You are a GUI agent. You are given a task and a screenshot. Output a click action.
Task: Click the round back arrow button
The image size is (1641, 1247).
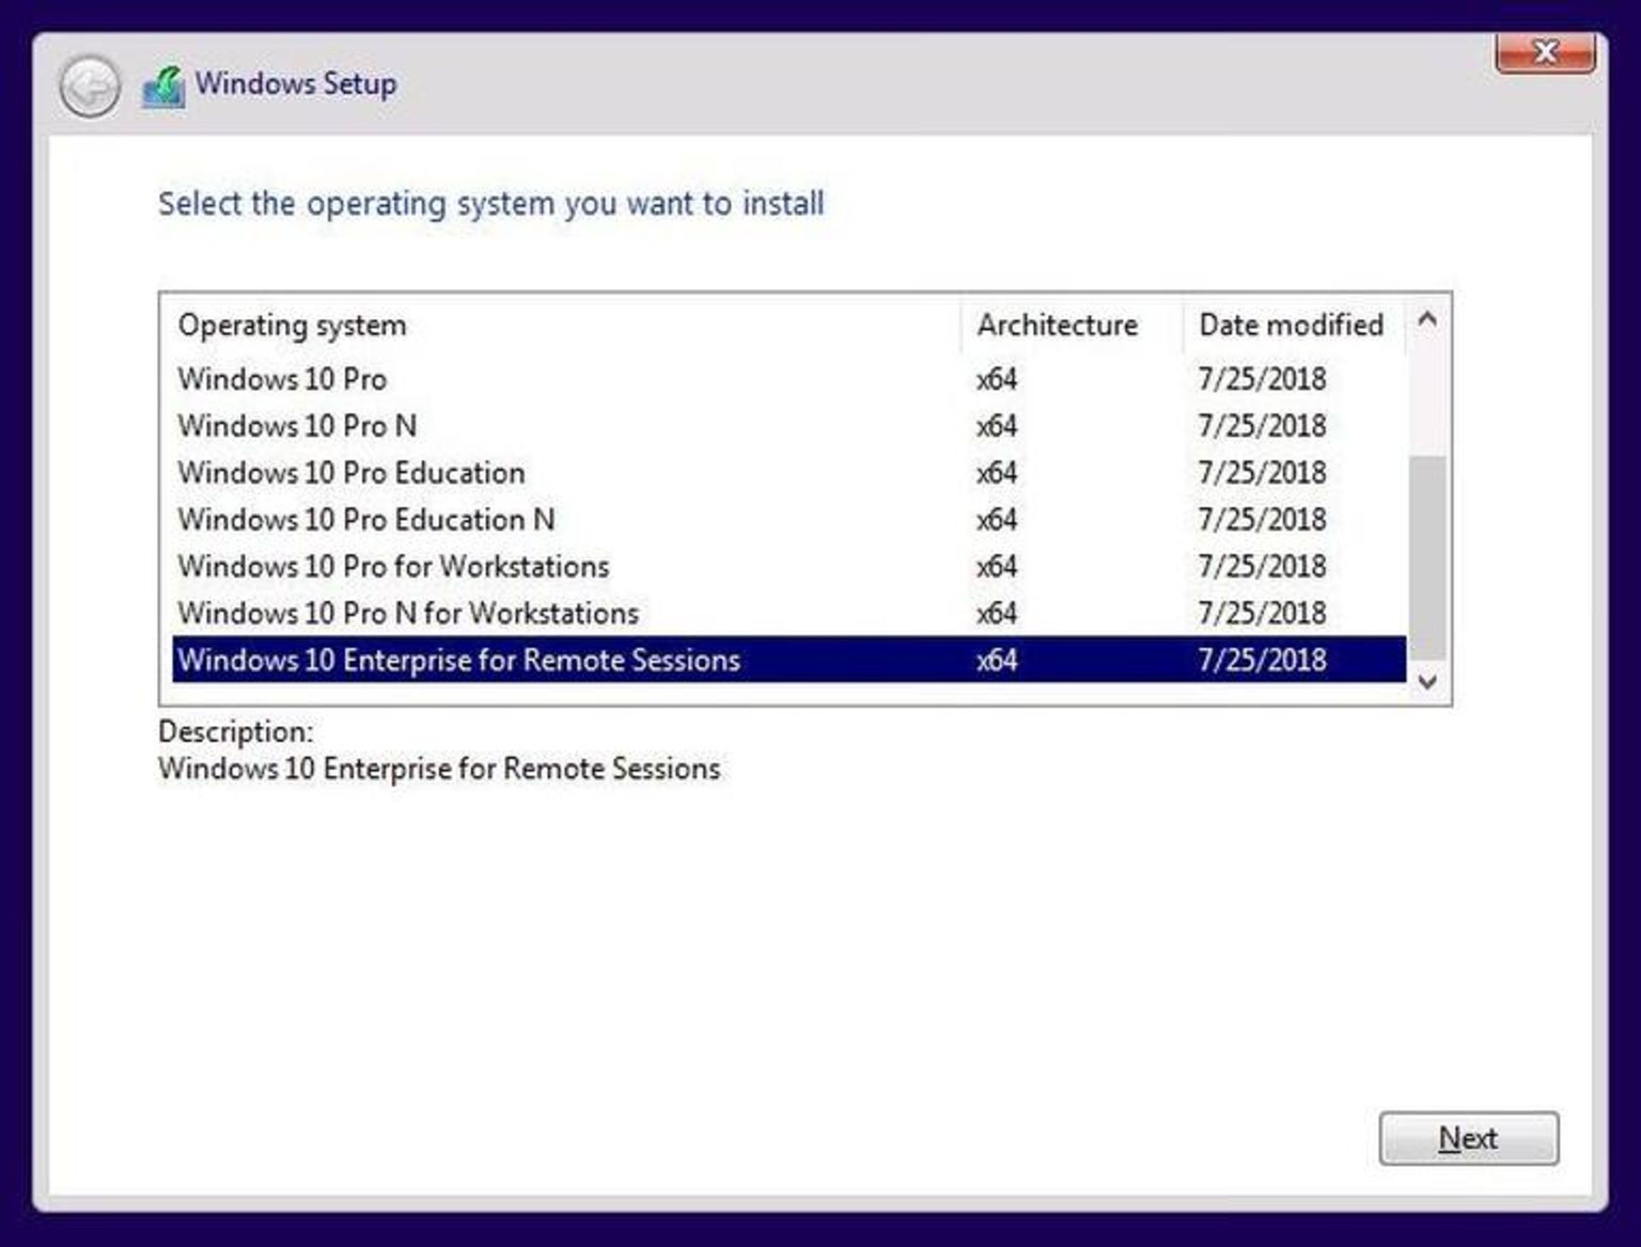point(89,86)
